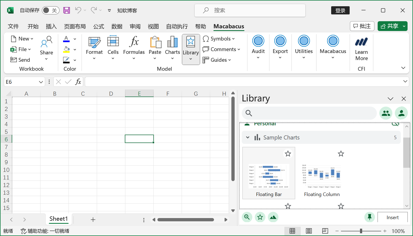Open the Guides dropdown

[217, 60]
